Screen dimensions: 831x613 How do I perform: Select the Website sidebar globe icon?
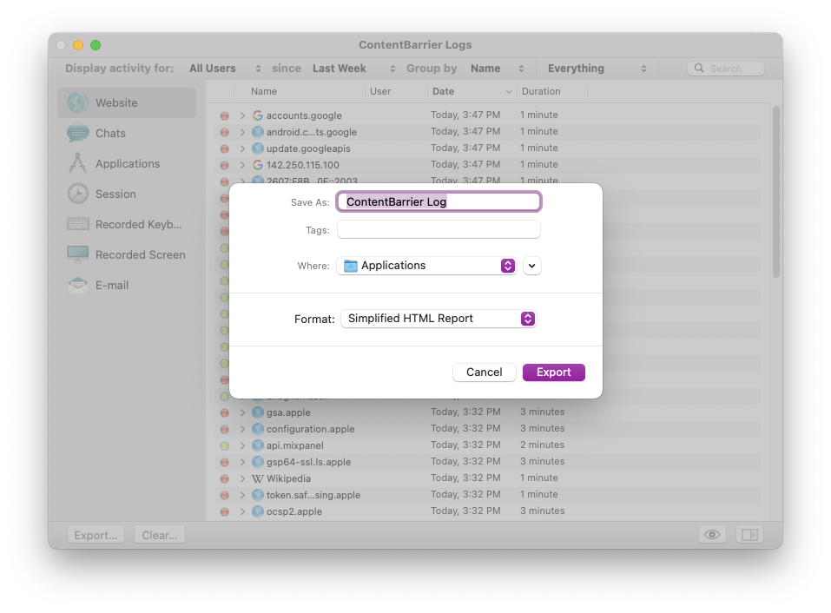pos(78,102)
